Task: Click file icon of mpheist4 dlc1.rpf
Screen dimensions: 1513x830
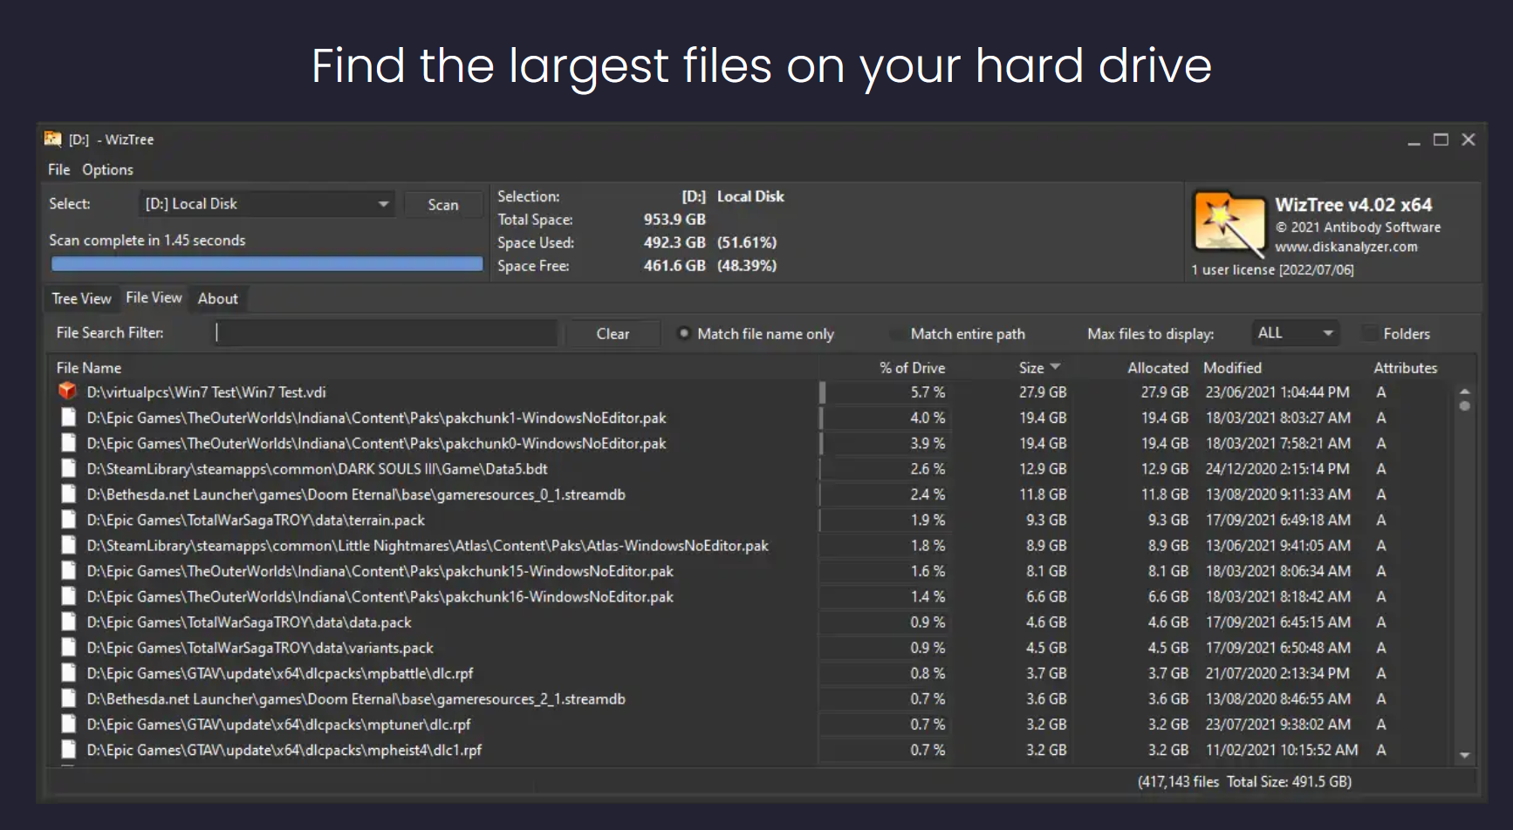Action: [67, 750]
